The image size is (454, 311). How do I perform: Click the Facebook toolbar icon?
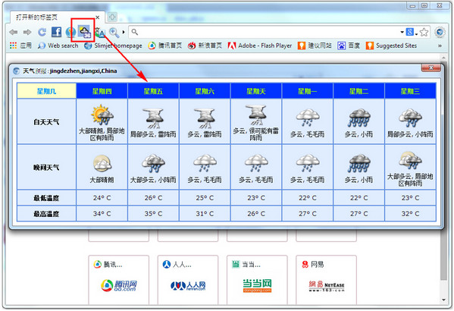pyautogui.click(x=56, y=32)
